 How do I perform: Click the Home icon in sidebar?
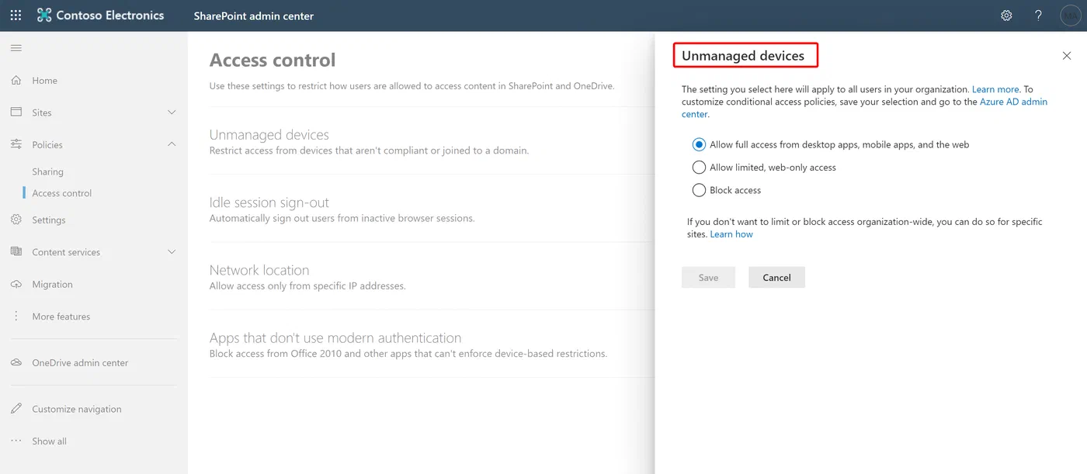click(x=16, y=80)
